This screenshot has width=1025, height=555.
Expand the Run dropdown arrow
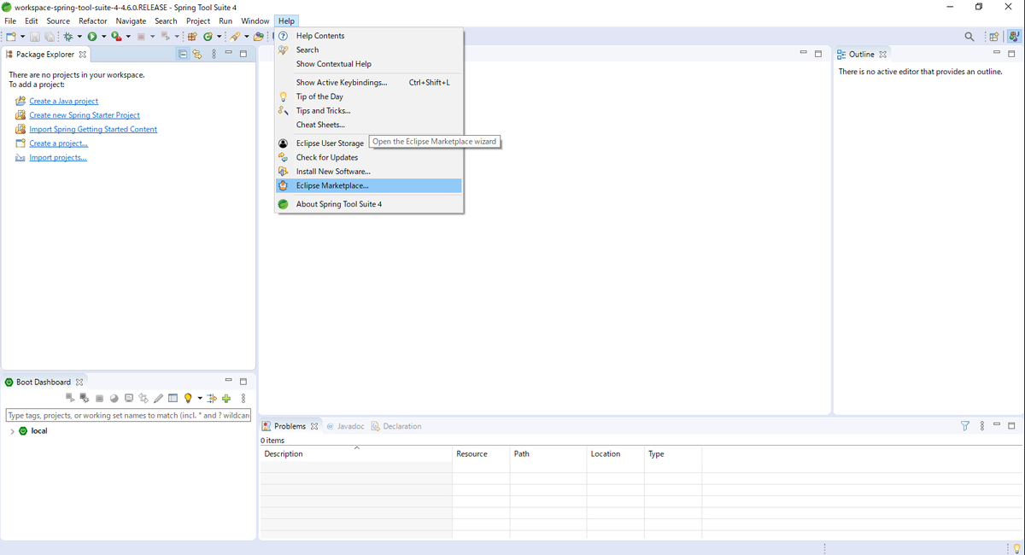(102, 37)
